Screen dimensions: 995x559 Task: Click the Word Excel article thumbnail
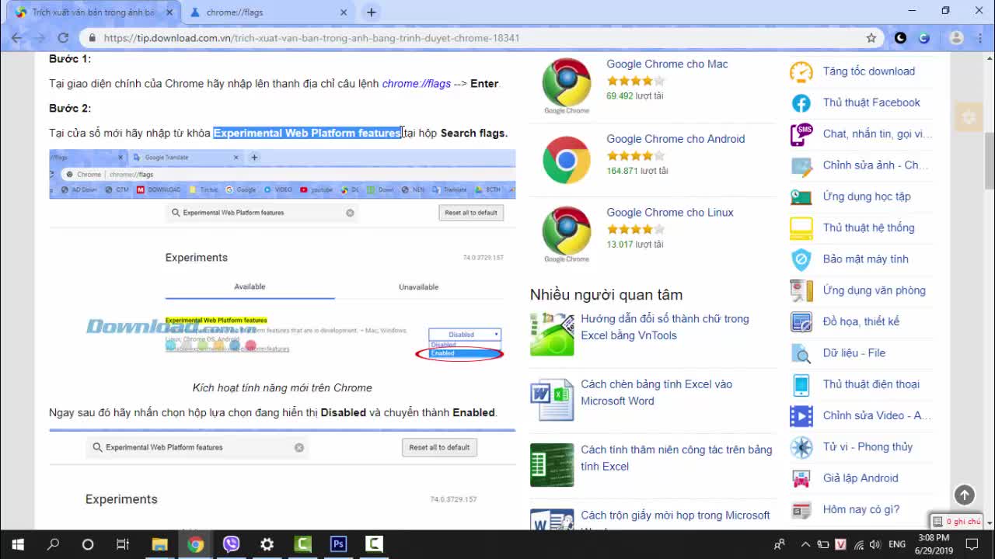point(552,399)
